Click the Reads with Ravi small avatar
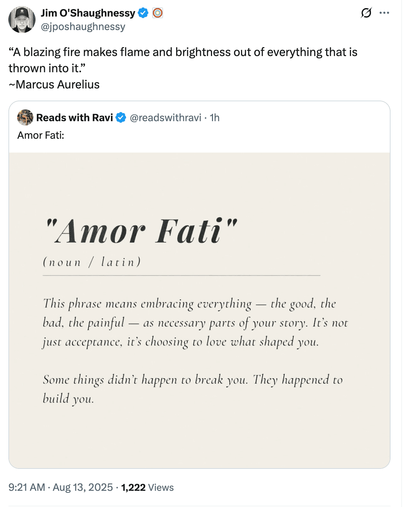The width and height of the screenshot is (403, 507). pyautogui.click(x=25, y=117)
